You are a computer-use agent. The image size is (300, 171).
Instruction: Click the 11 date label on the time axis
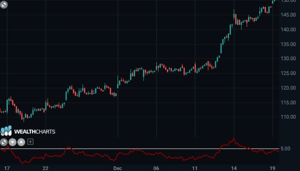click(x=195, y=168)
